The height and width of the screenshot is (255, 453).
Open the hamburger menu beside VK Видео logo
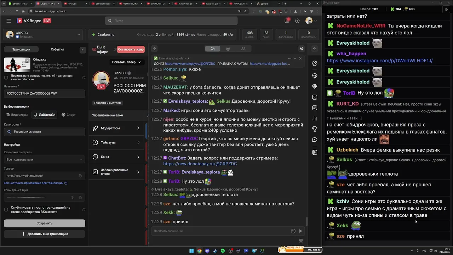coord(8,21)
